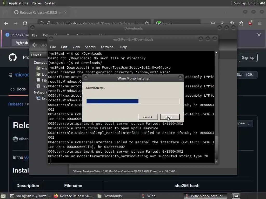Close the Release v0.83.0 browser tab
The height and width of the screenshot is (199, 266).
[65, 12]
